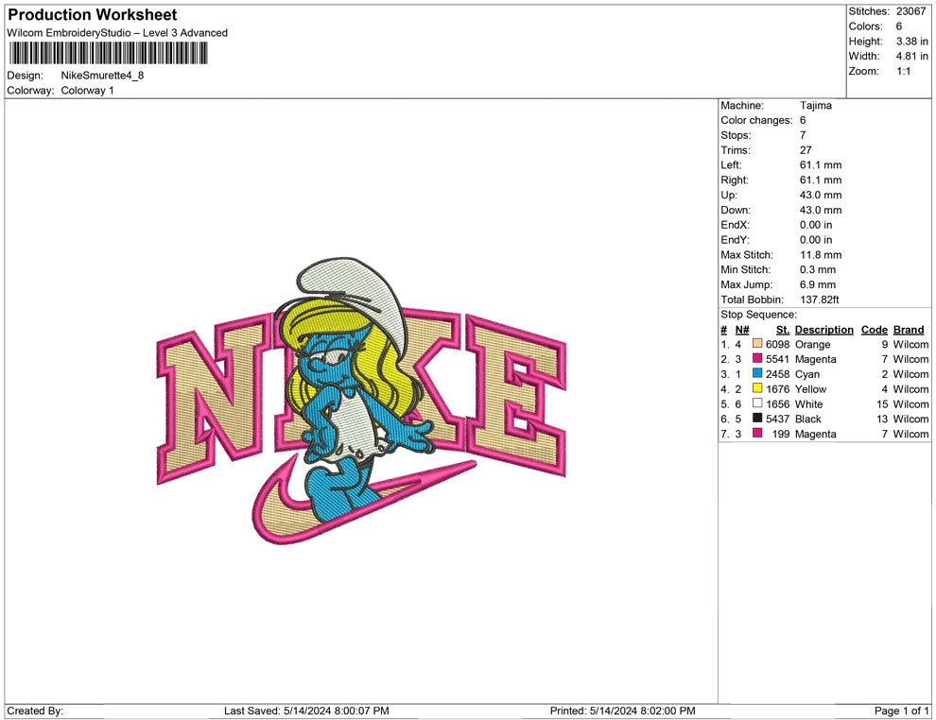Screen dimensions: 936x720
Task: Click the Down value '43.0 mm'
Action: [x=821, y=210]
